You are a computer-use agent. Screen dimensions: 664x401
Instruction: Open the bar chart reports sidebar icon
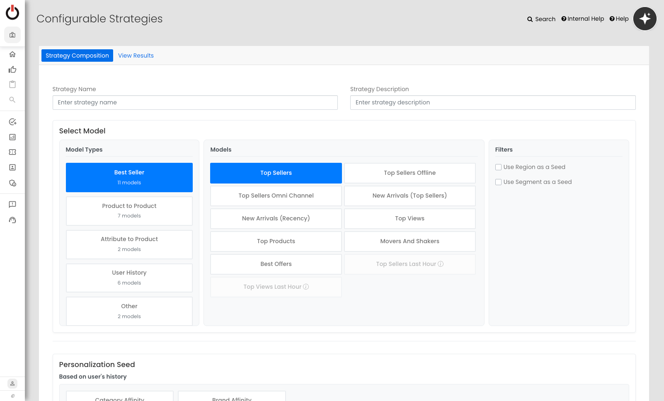[x=12, y=137]
